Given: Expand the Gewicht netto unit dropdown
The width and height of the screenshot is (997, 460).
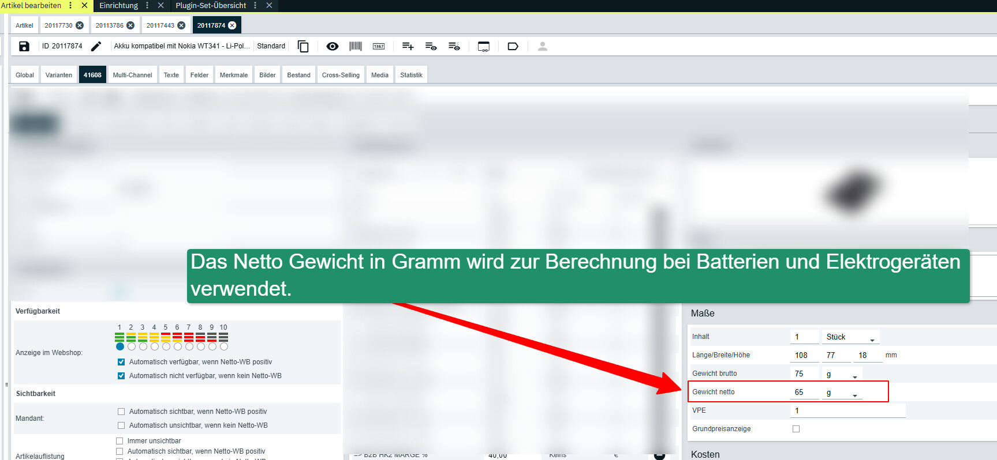Looking at the screenshot, I should [842, 393].
